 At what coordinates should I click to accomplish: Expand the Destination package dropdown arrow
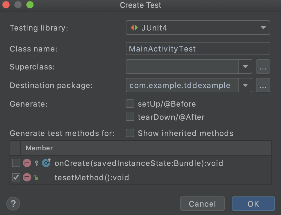click(x=245, y=85)
